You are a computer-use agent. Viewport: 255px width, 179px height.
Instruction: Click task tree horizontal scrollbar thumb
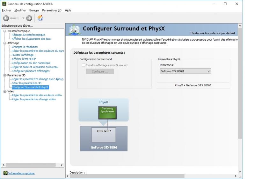tap(31, 165)
